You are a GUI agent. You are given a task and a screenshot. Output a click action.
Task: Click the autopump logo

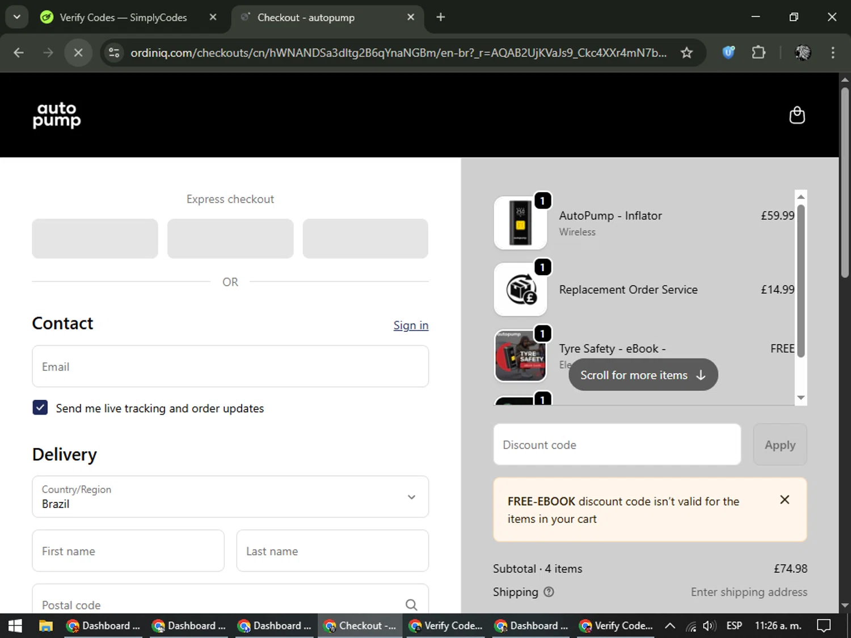[57, 115]
